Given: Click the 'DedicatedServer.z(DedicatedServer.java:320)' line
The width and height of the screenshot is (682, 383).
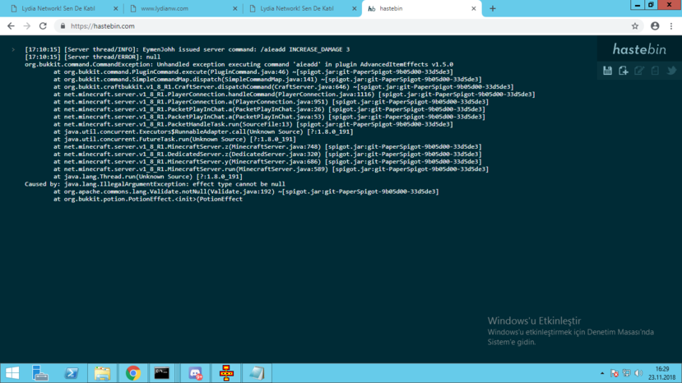Looking at the screenshot, I should pos(267,155).
